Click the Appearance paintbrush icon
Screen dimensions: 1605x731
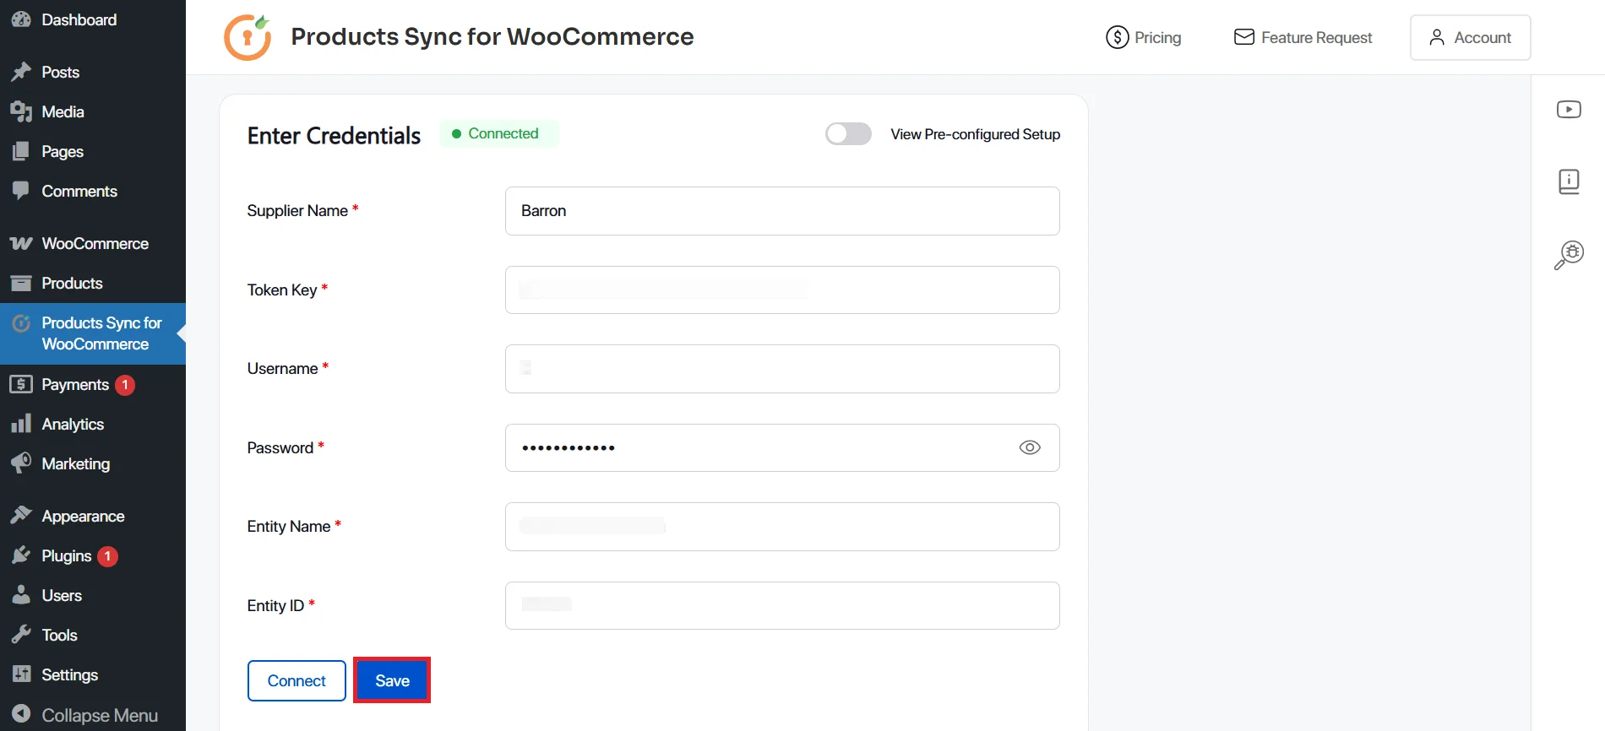pos(21,516)
